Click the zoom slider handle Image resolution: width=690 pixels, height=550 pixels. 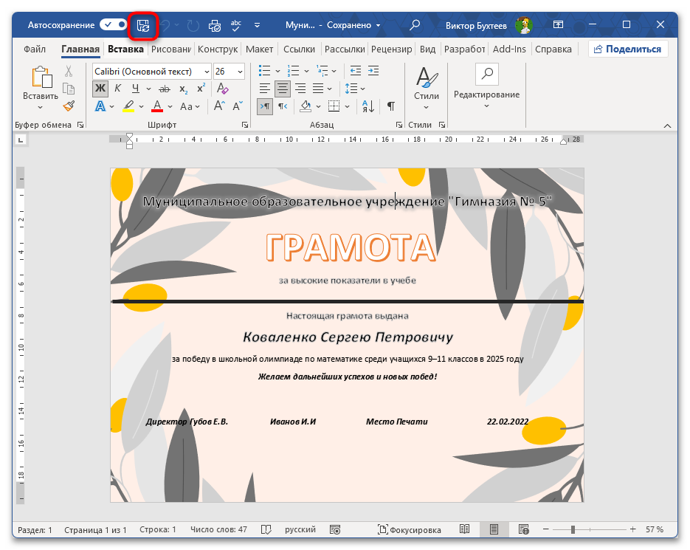[573, 530]
